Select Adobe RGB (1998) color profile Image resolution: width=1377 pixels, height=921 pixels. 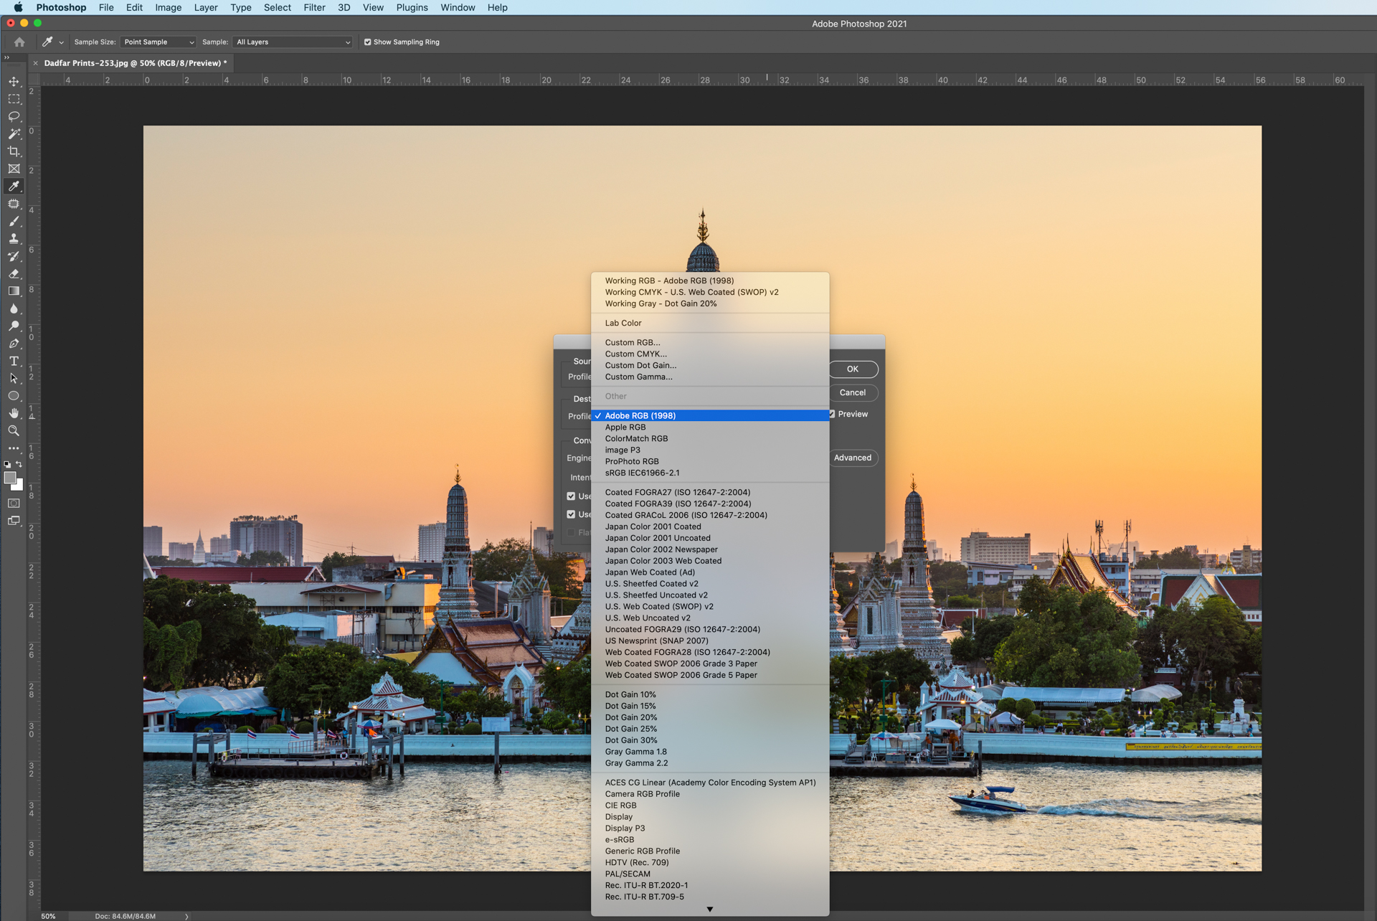pos(640,415)
